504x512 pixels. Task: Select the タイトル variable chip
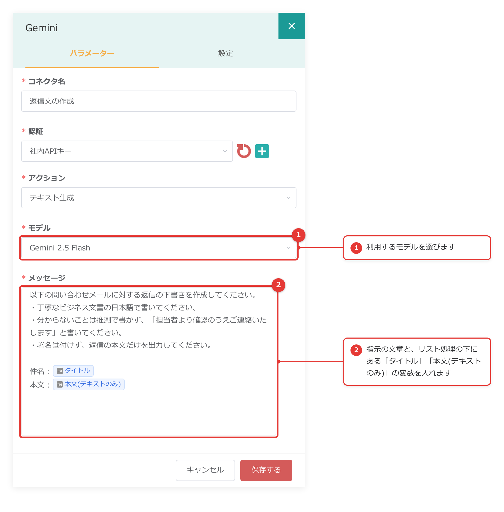pos(73,371)
